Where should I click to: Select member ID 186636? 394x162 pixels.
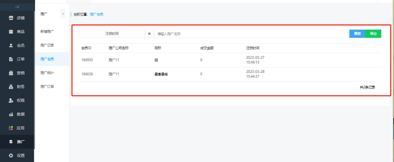click(x=87, y=74)
